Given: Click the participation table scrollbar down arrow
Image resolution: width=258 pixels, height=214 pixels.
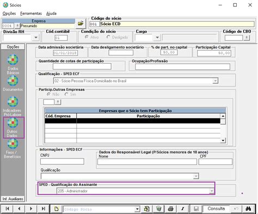Looking at the screenshot, I should coord(223,140).
